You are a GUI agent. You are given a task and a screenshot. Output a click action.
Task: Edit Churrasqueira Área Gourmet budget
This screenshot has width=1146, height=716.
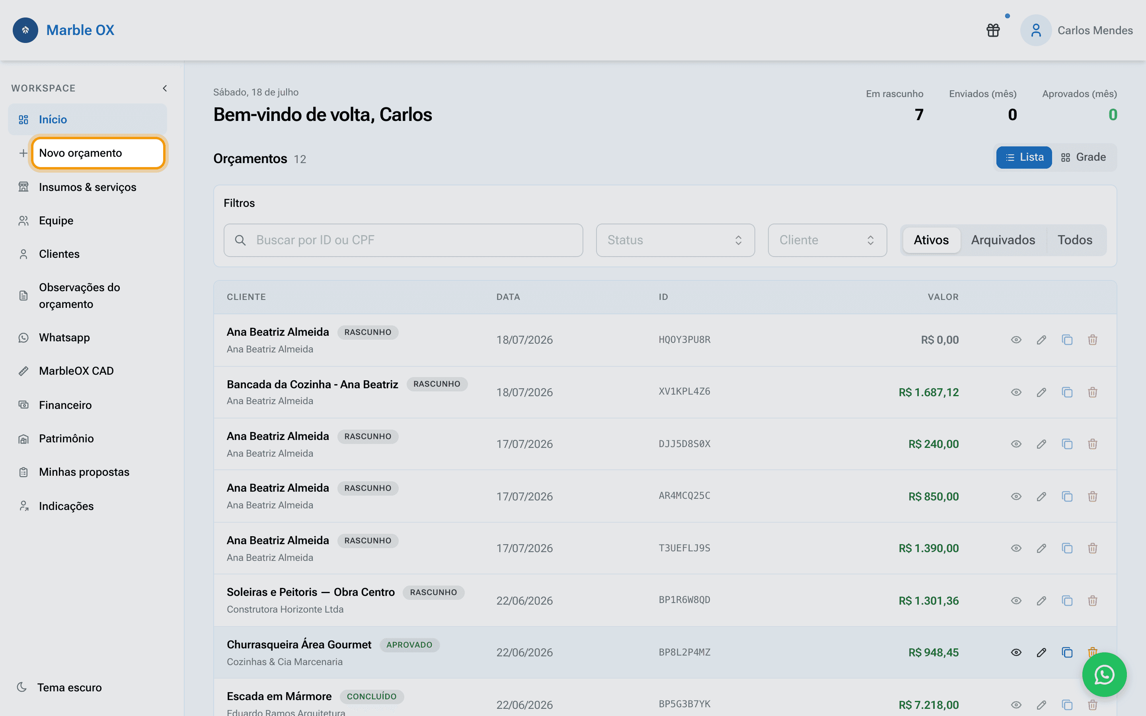(1041, 652)
